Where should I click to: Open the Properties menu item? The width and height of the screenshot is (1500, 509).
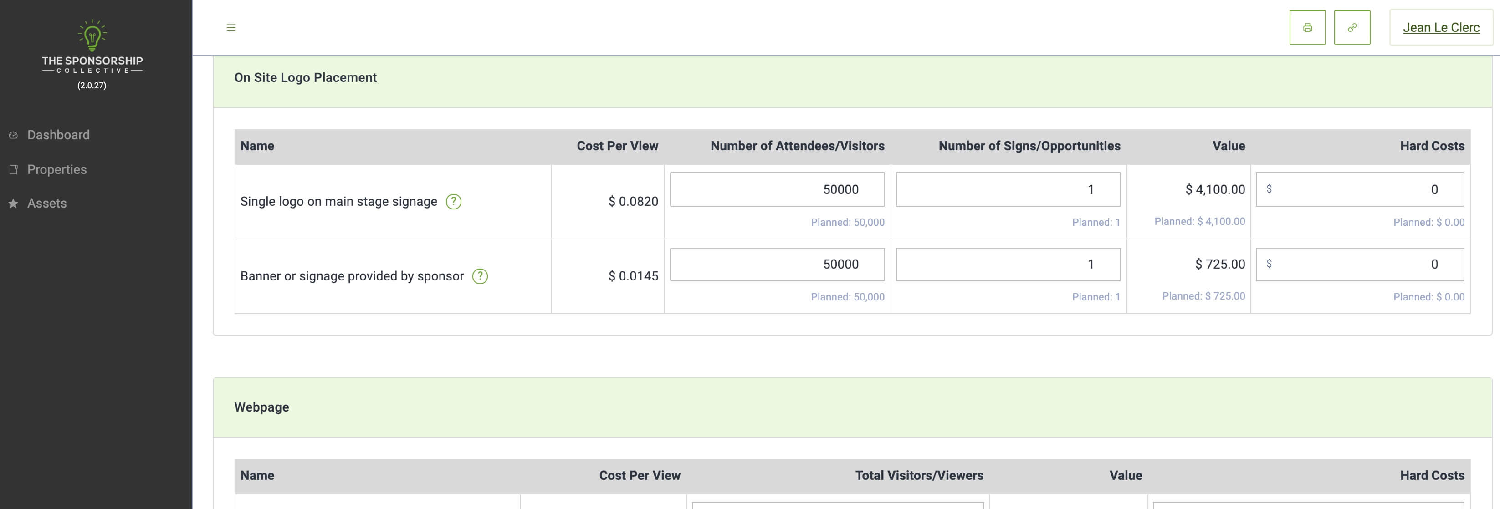point(57,169)
